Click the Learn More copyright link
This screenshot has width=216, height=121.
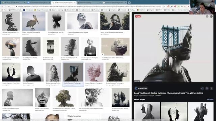158,96
